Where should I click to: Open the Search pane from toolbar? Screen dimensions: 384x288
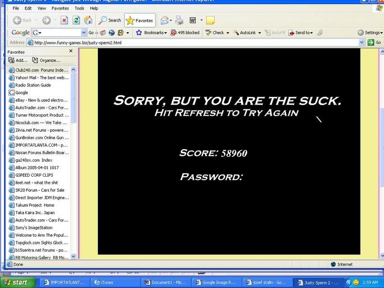coord(110,20)
